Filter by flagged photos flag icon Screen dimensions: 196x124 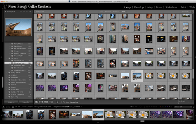click(136, 107)
